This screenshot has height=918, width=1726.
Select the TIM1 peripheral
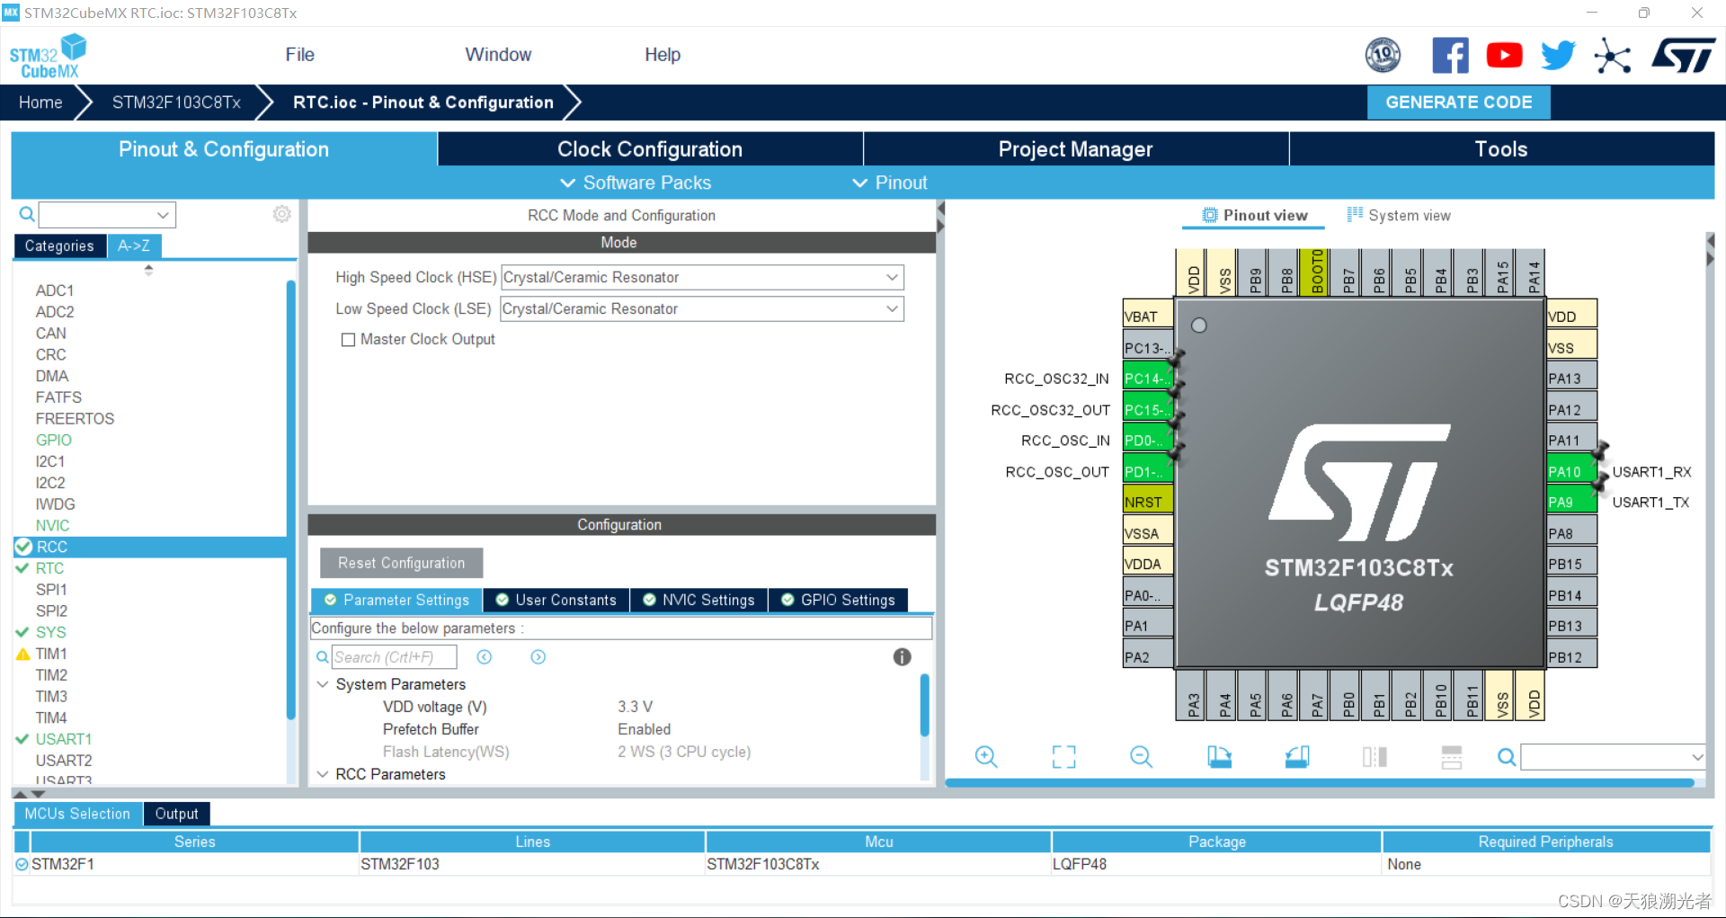(x=51, y=654)
